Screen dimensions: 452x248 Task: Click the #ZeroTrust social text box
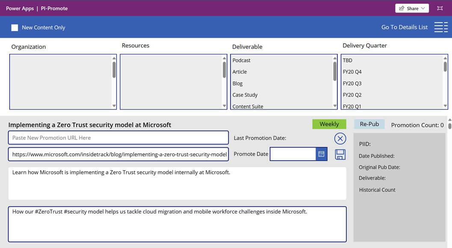pos(177,224)
